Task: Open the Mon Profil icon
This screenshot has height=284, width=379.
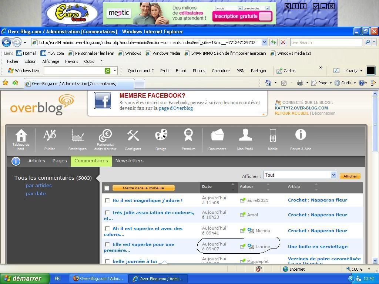Action: click(x=245, y=135)
